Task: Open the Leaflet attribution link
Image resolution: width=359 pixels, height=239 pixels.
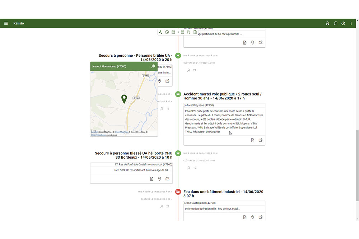Action: [x=94, y=132]
